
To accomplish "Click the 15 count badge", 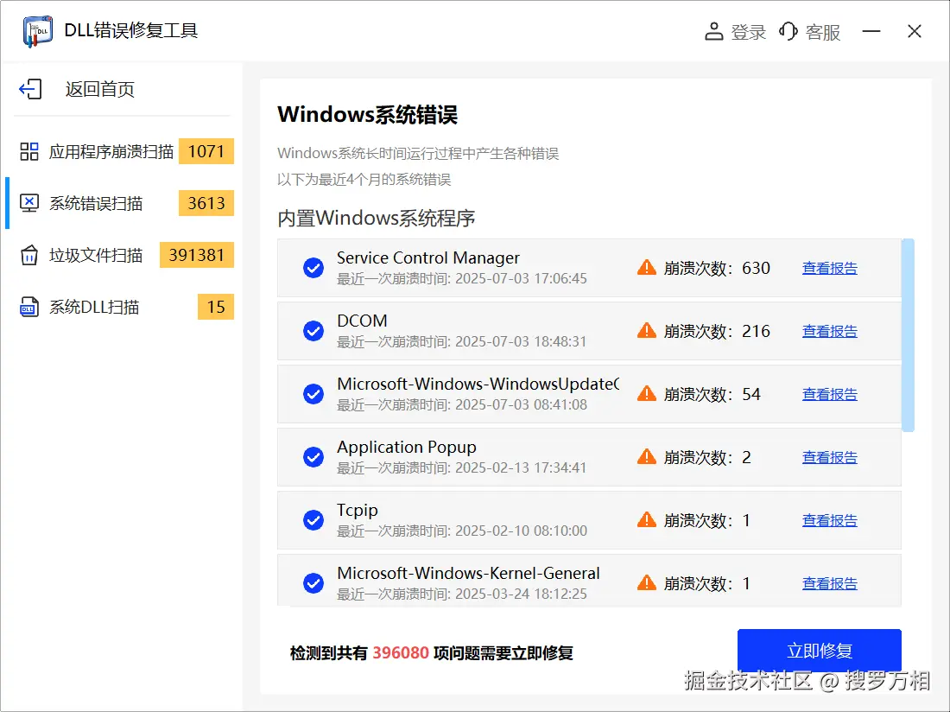I will coord(216,308).
